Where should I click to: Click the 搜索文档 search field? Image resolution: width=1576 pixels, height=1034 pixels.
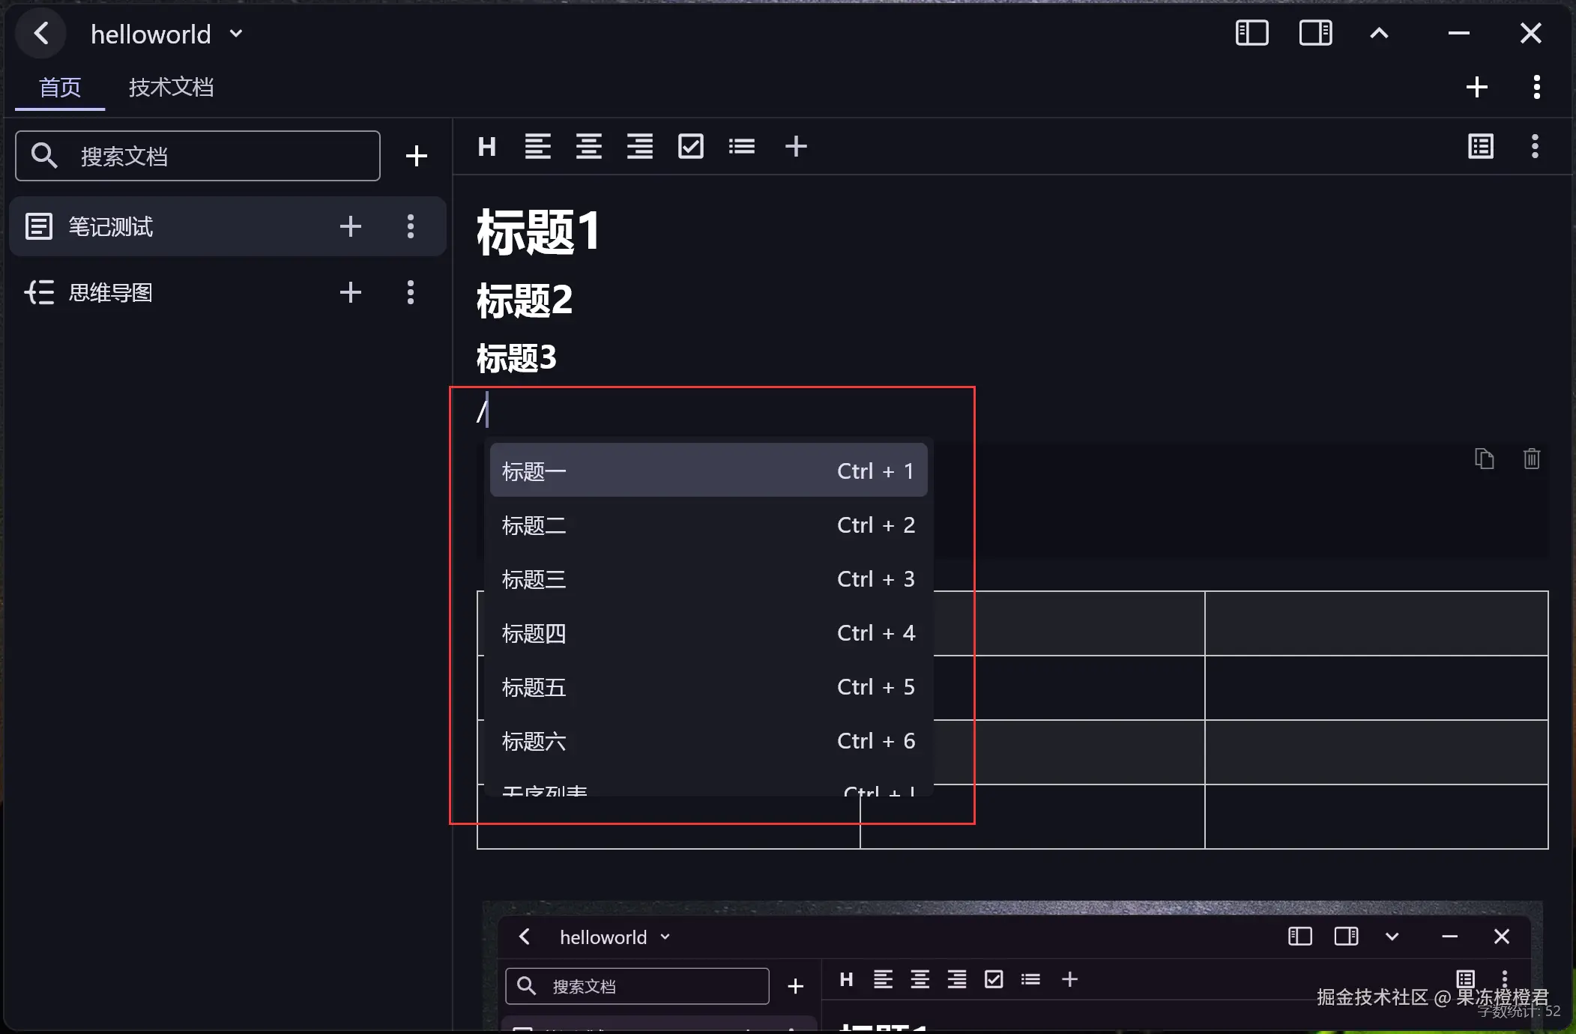coord(198,156)
